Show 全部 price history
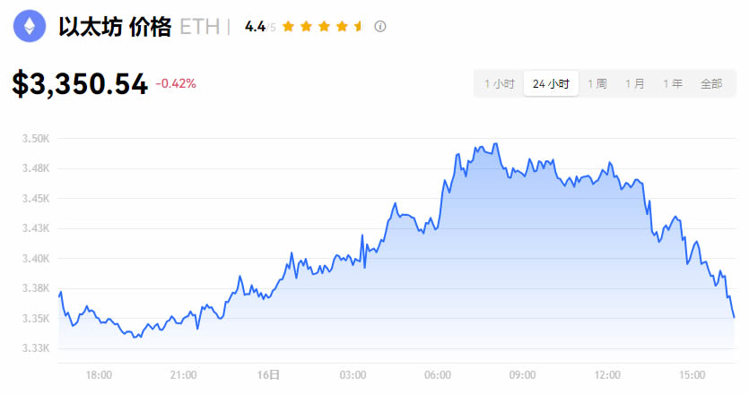Viewport: 749px width, 394px height. coord(711,84)
